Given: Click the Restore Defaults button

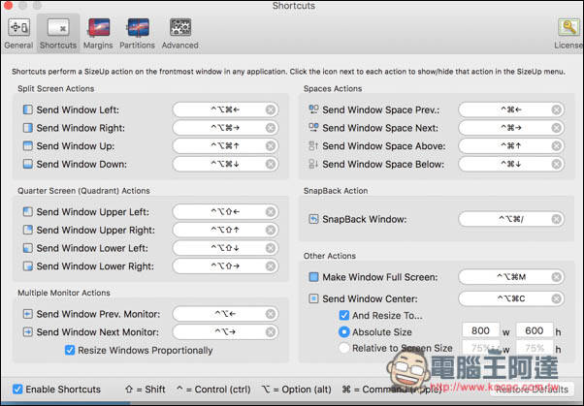Looking at the screenshot, I should click(x=532, y=390).
